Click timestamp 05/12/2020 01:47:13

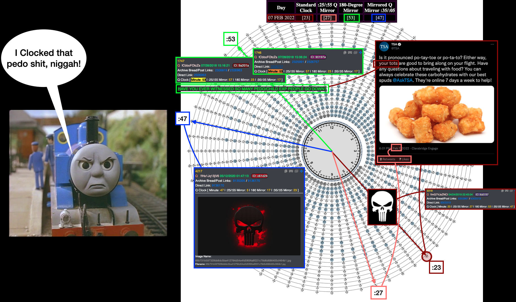click(234, 176)
